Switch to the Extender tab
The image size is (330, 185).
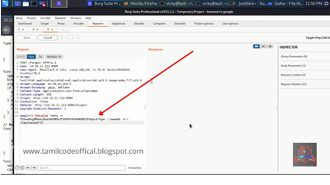point(180,24)
